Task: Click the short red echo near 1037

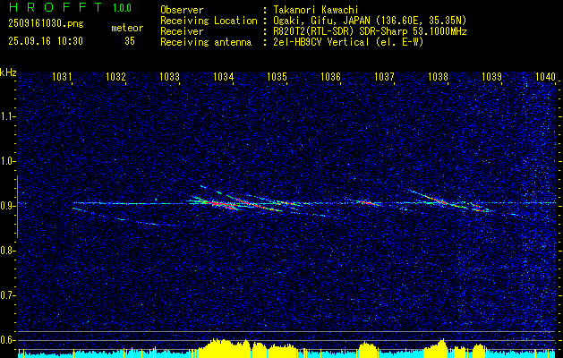Action: [x=366, y=203]
